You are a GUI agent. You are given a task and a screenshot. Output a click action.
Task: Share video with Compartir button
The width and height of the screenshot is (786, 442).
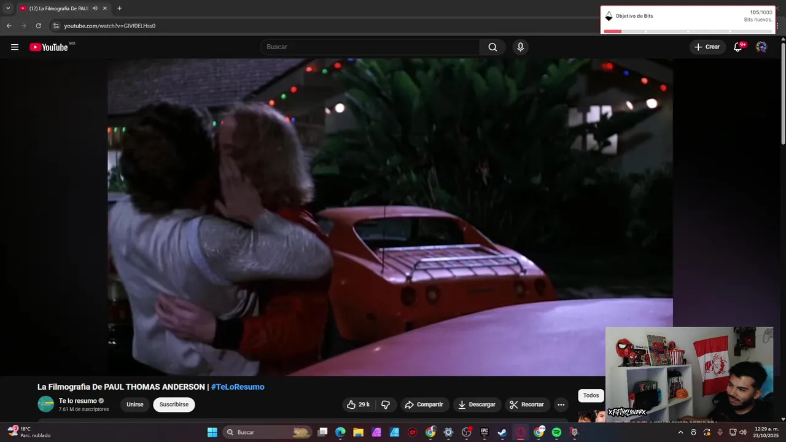[x=424, y=405]
